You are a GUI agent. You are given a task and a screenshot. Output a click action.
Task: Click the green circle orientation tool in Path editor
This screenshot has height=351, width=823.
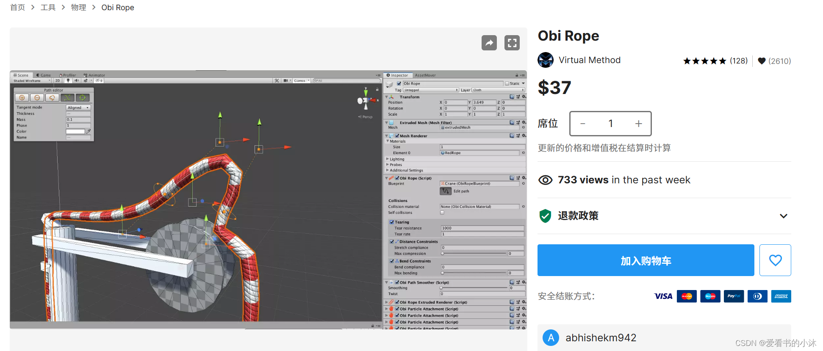tap(83, 98)
